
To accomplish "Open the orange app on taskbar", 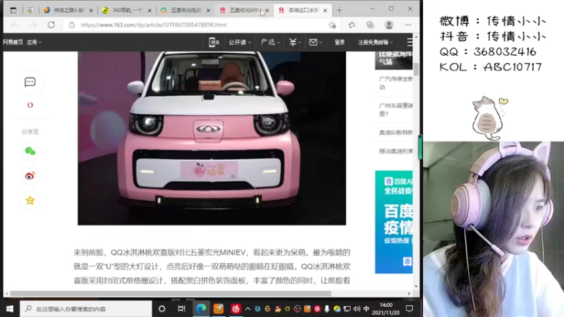I will click(219, 309).
